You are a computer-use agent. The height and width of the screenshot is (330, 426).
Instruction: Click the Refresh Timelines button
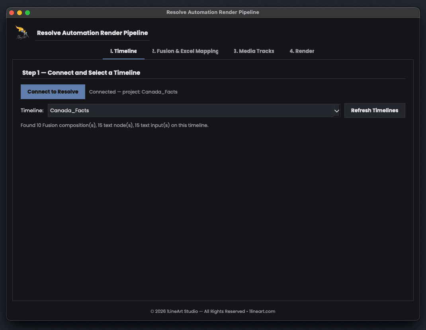pyautogui.click(x=375, y=111)
